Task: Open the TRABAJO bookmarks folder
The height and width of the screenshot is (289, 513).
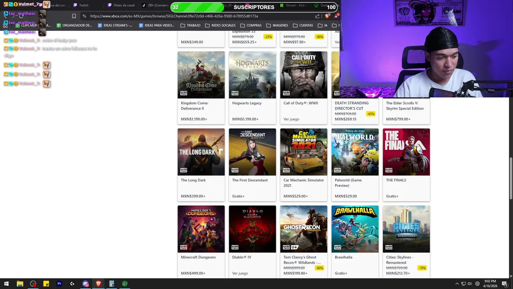Action: [x=190, y=25]
